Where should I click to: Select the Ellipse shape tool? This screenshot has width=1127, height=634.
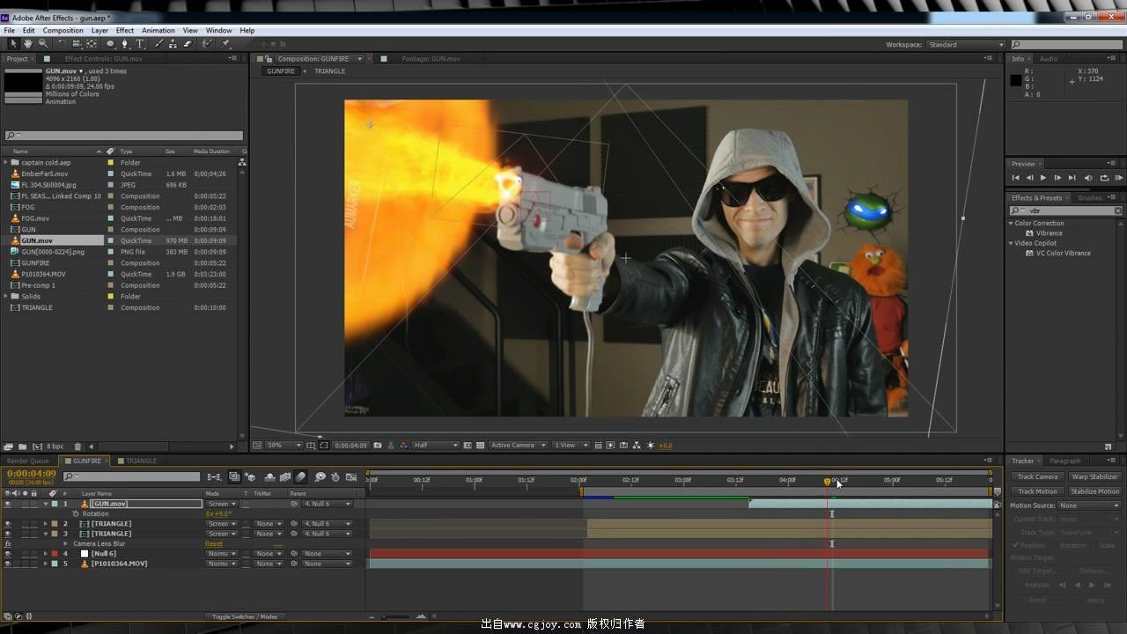[x=110, y=44]
